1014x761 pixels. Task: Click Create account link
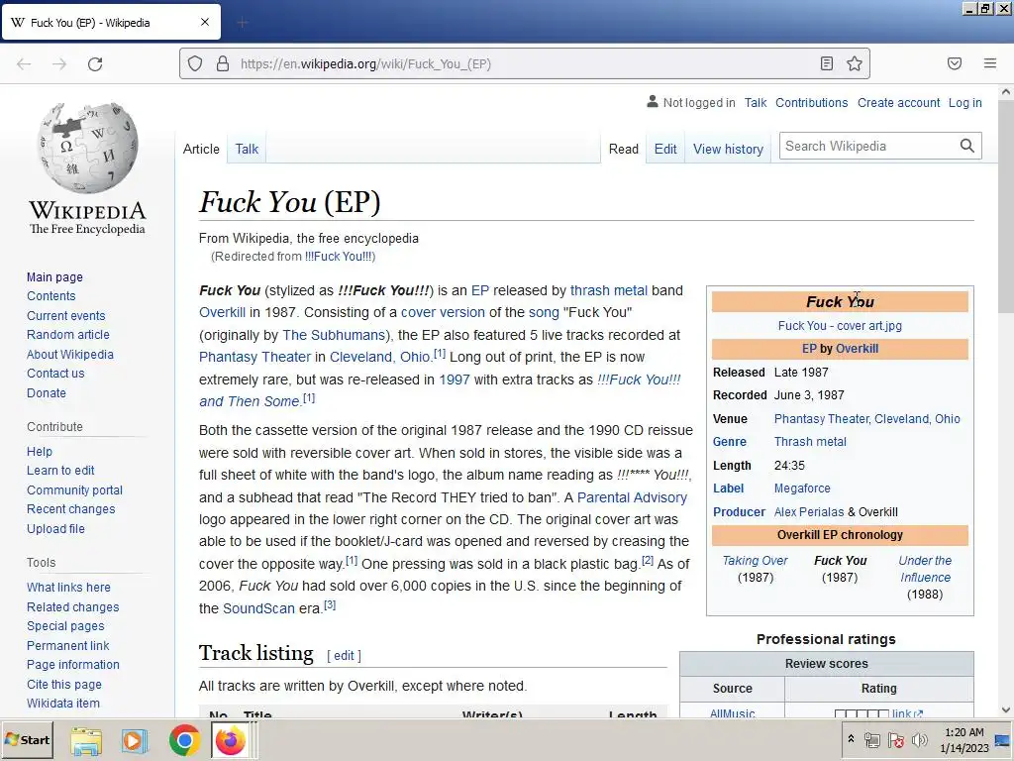[898, 102]
